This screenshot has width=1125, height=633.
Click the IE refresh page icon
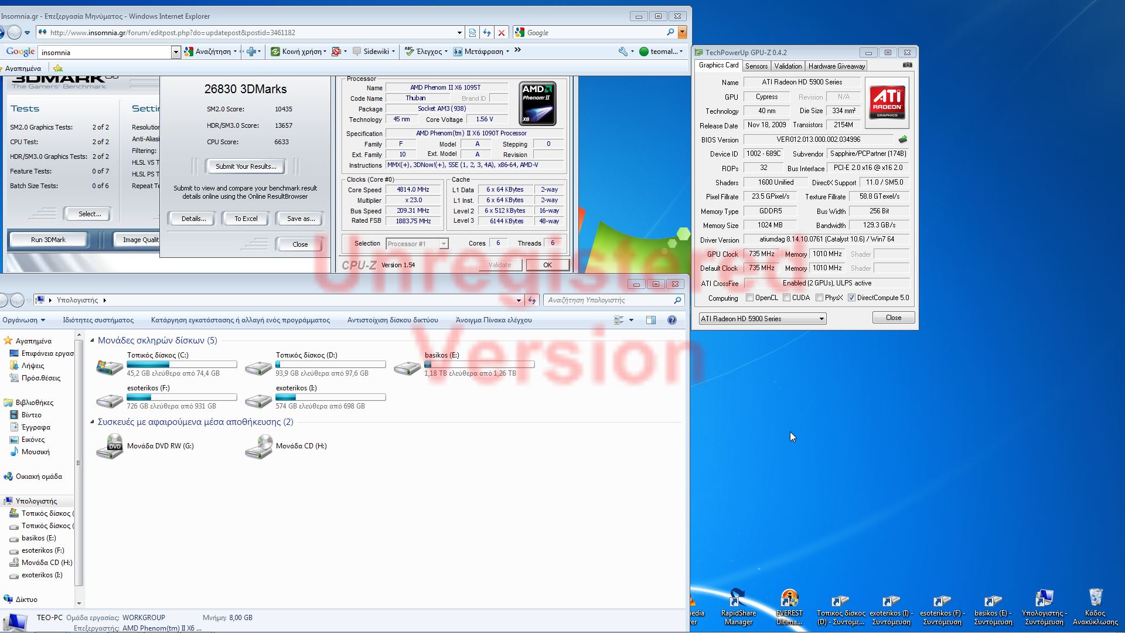(487, 33)
